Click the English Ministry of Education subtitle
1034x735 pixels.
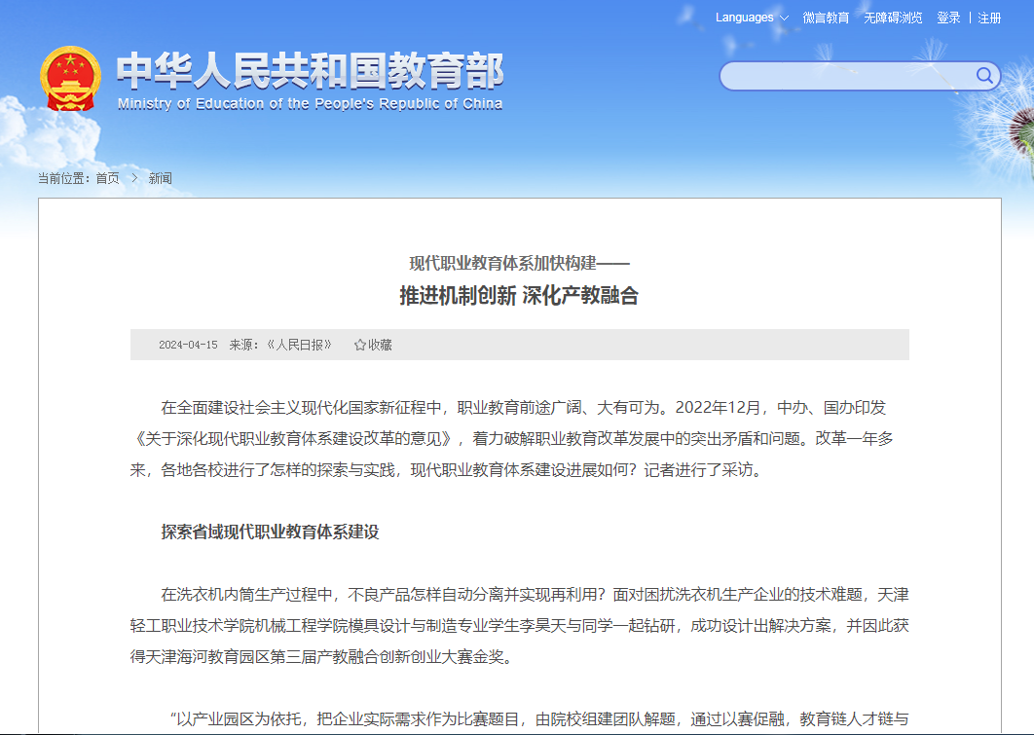310,104
